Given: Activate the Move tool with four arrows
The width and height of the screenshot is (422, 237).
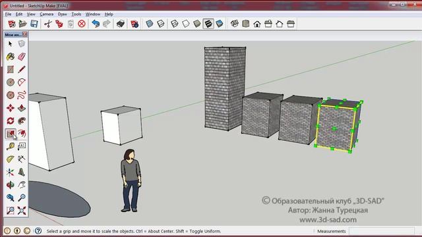Looking at the screenshot, I should [x=11, y=108].
